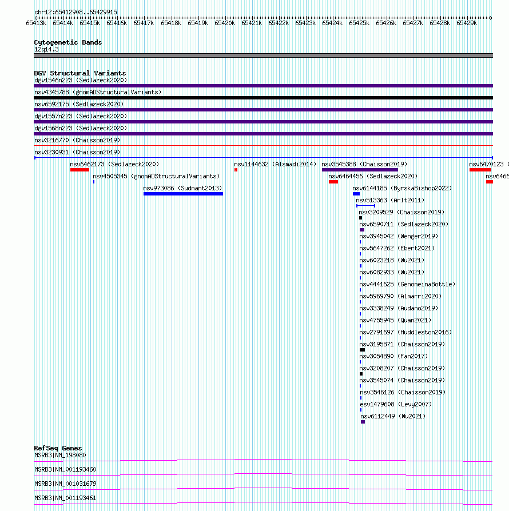
Task: Click the 65420k ruler position label
Action: [x=225, y=23]
